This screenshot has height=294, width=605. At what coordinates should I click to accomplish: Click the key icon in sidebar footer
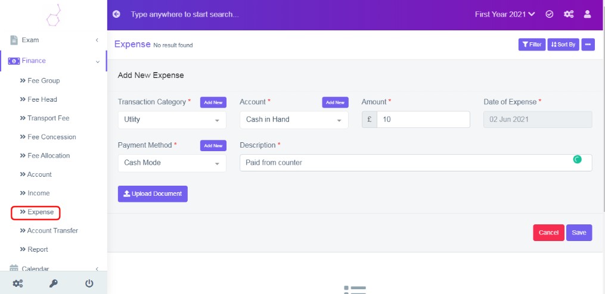(53, 284)
